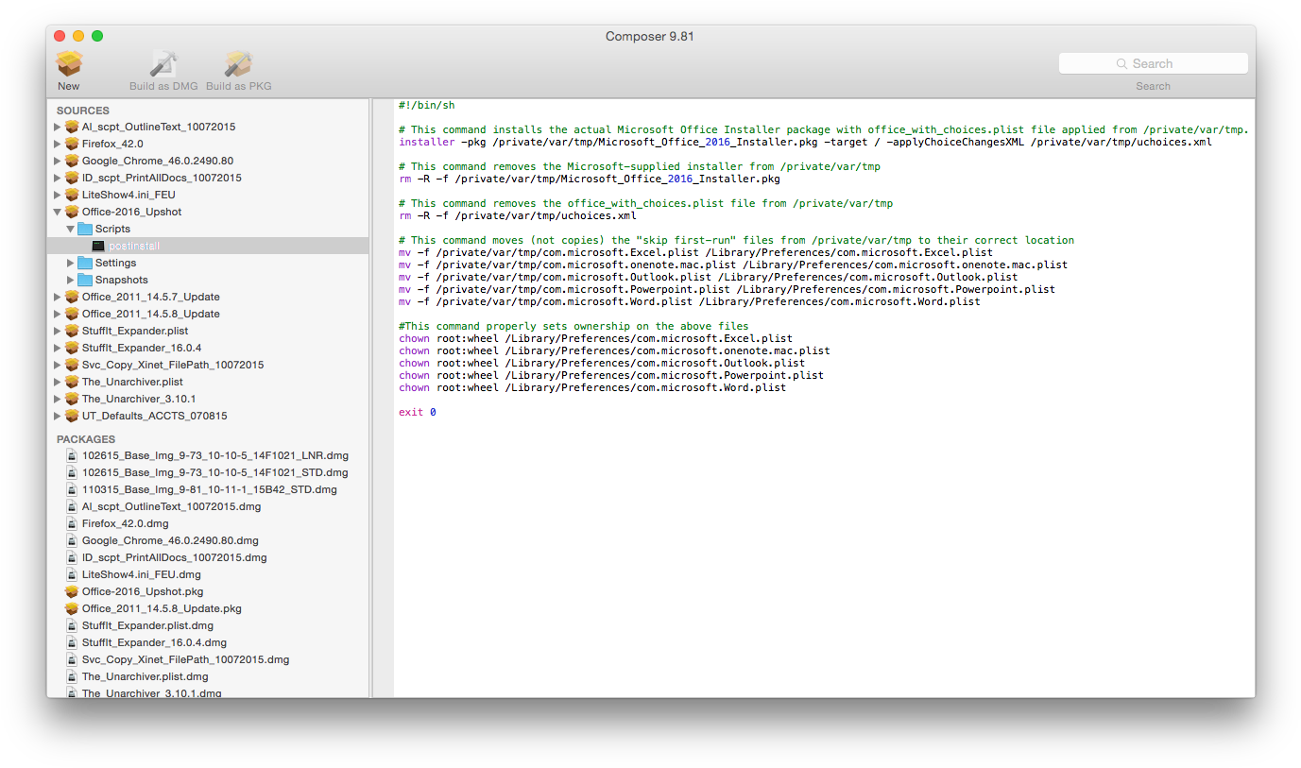
Task: Click the New package icon in toolbar
Action: (x=68, y=64)
